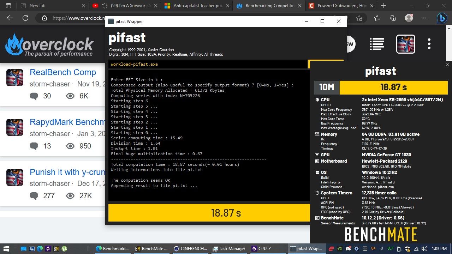Open the Edge pinned taskbar icon
452x254 pixels.
tap(40, 249)
